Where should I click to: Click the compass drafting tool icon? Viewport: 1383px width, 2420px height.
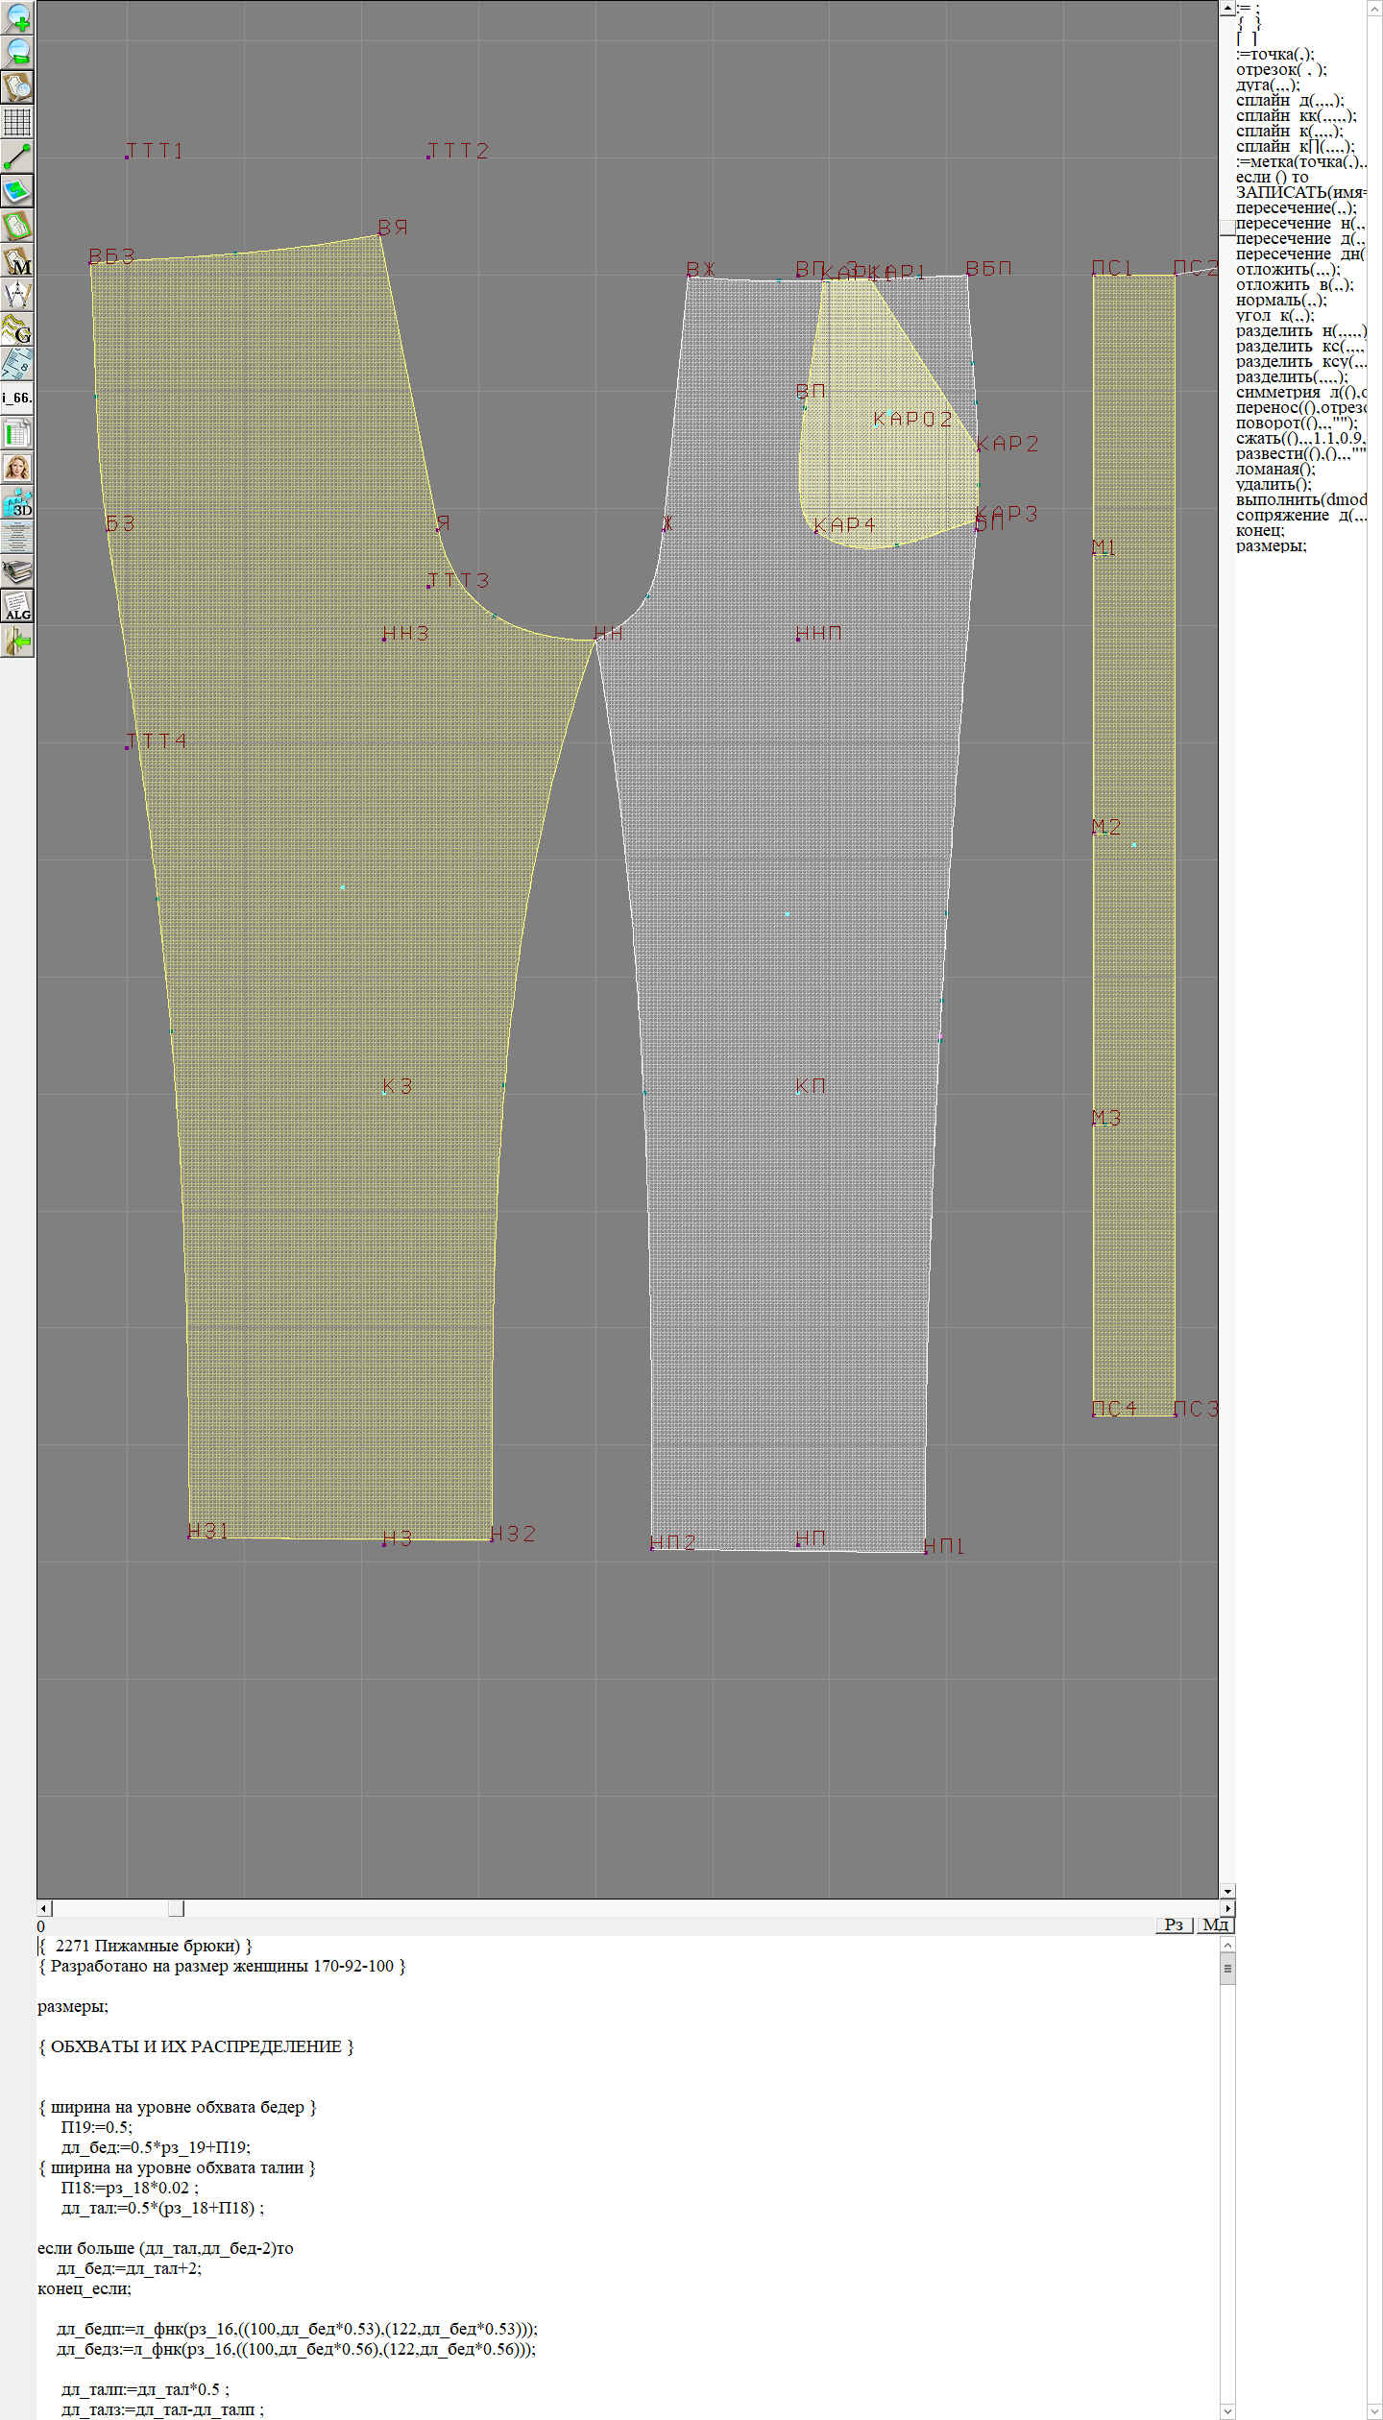(x=17, y=295)
